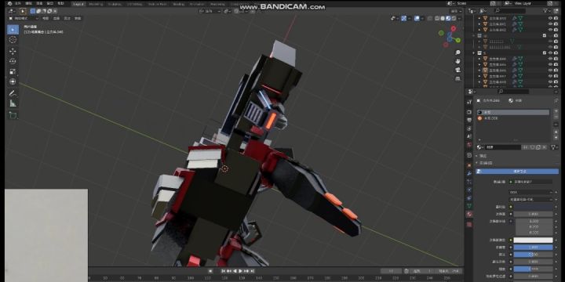565x282 pixels.
Task: Open the Tool properties tab
Action: pyautogui.click(x=469, y=103)
